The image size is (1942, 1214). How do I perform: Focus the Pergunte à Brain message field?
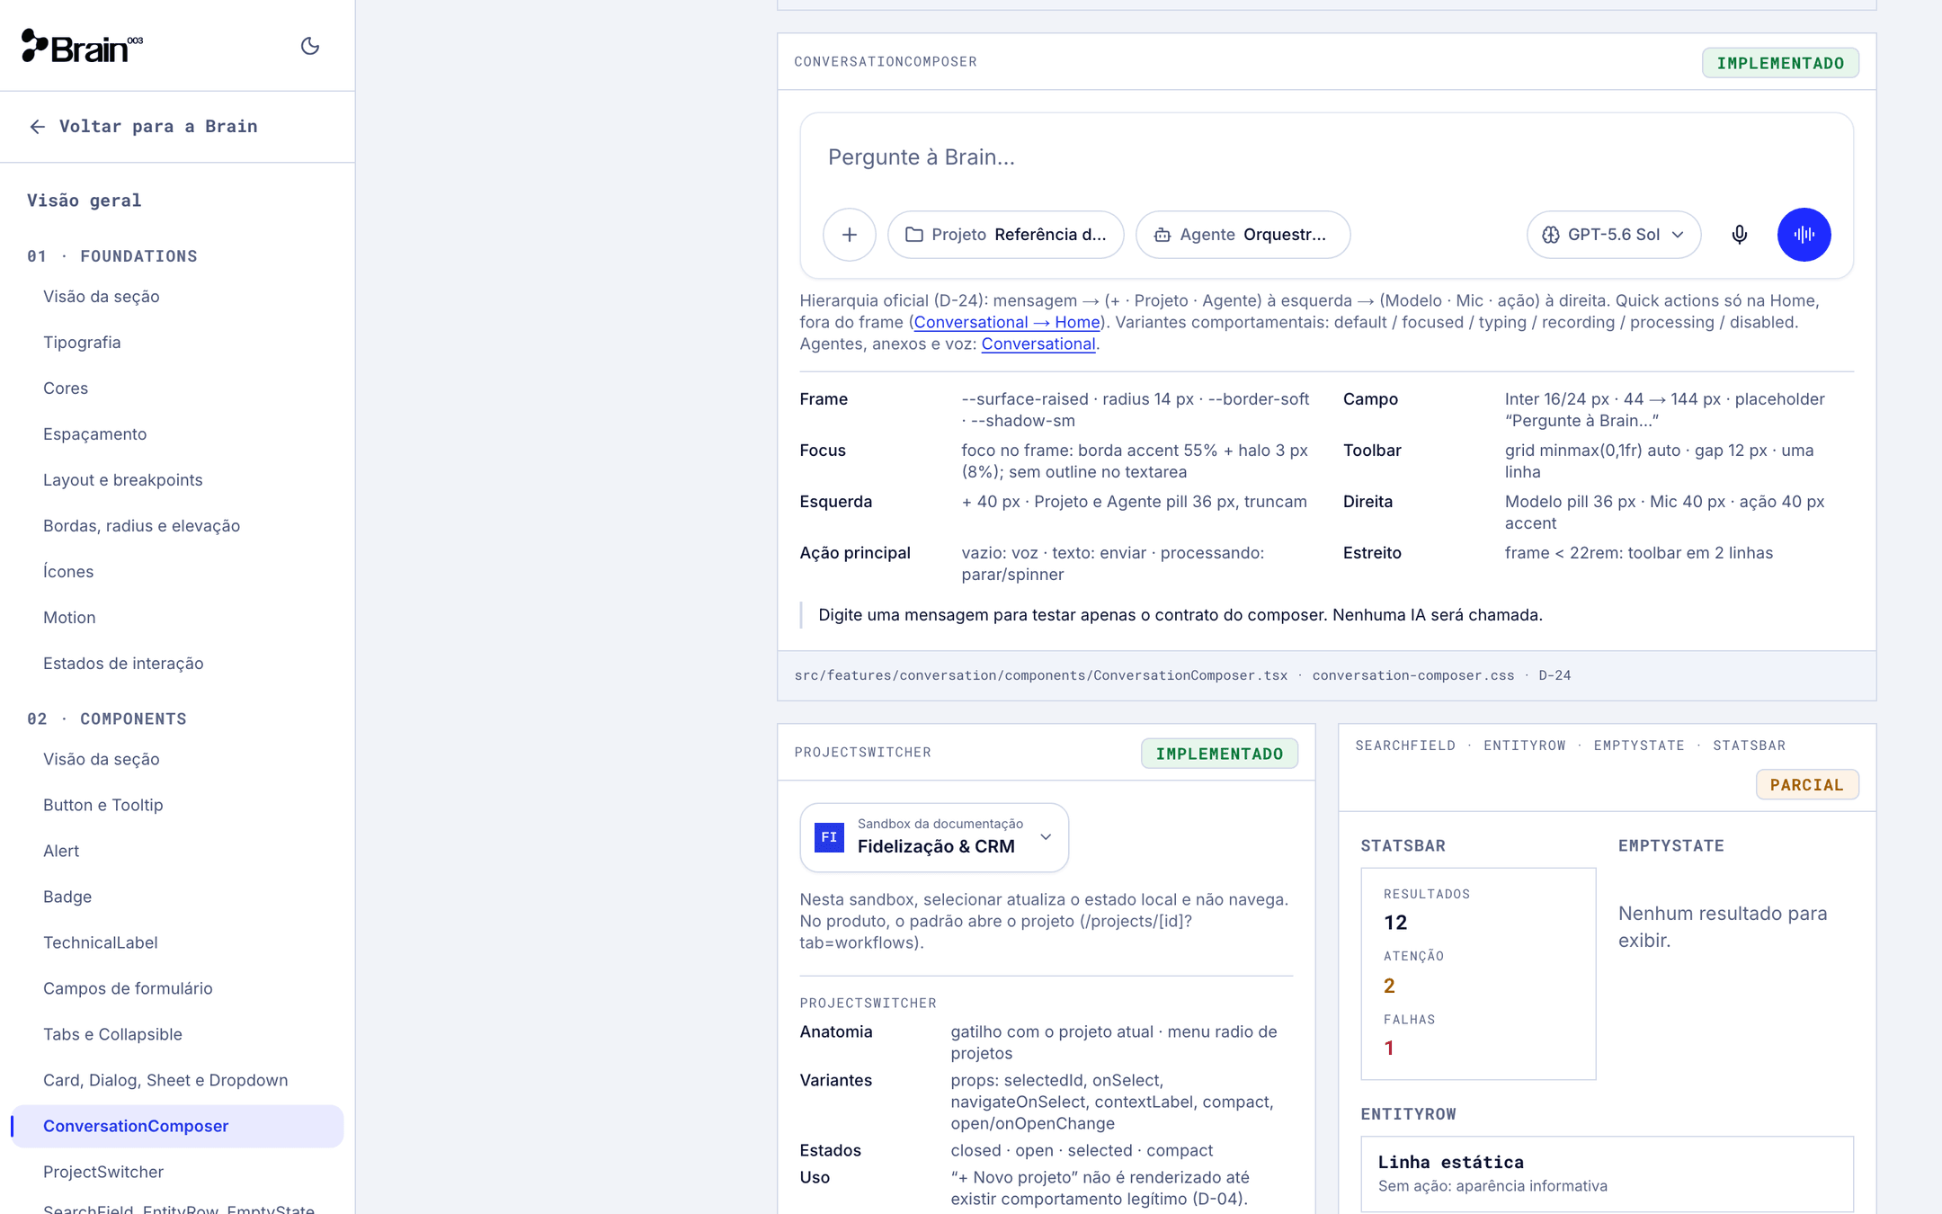tap(1326, 157)
